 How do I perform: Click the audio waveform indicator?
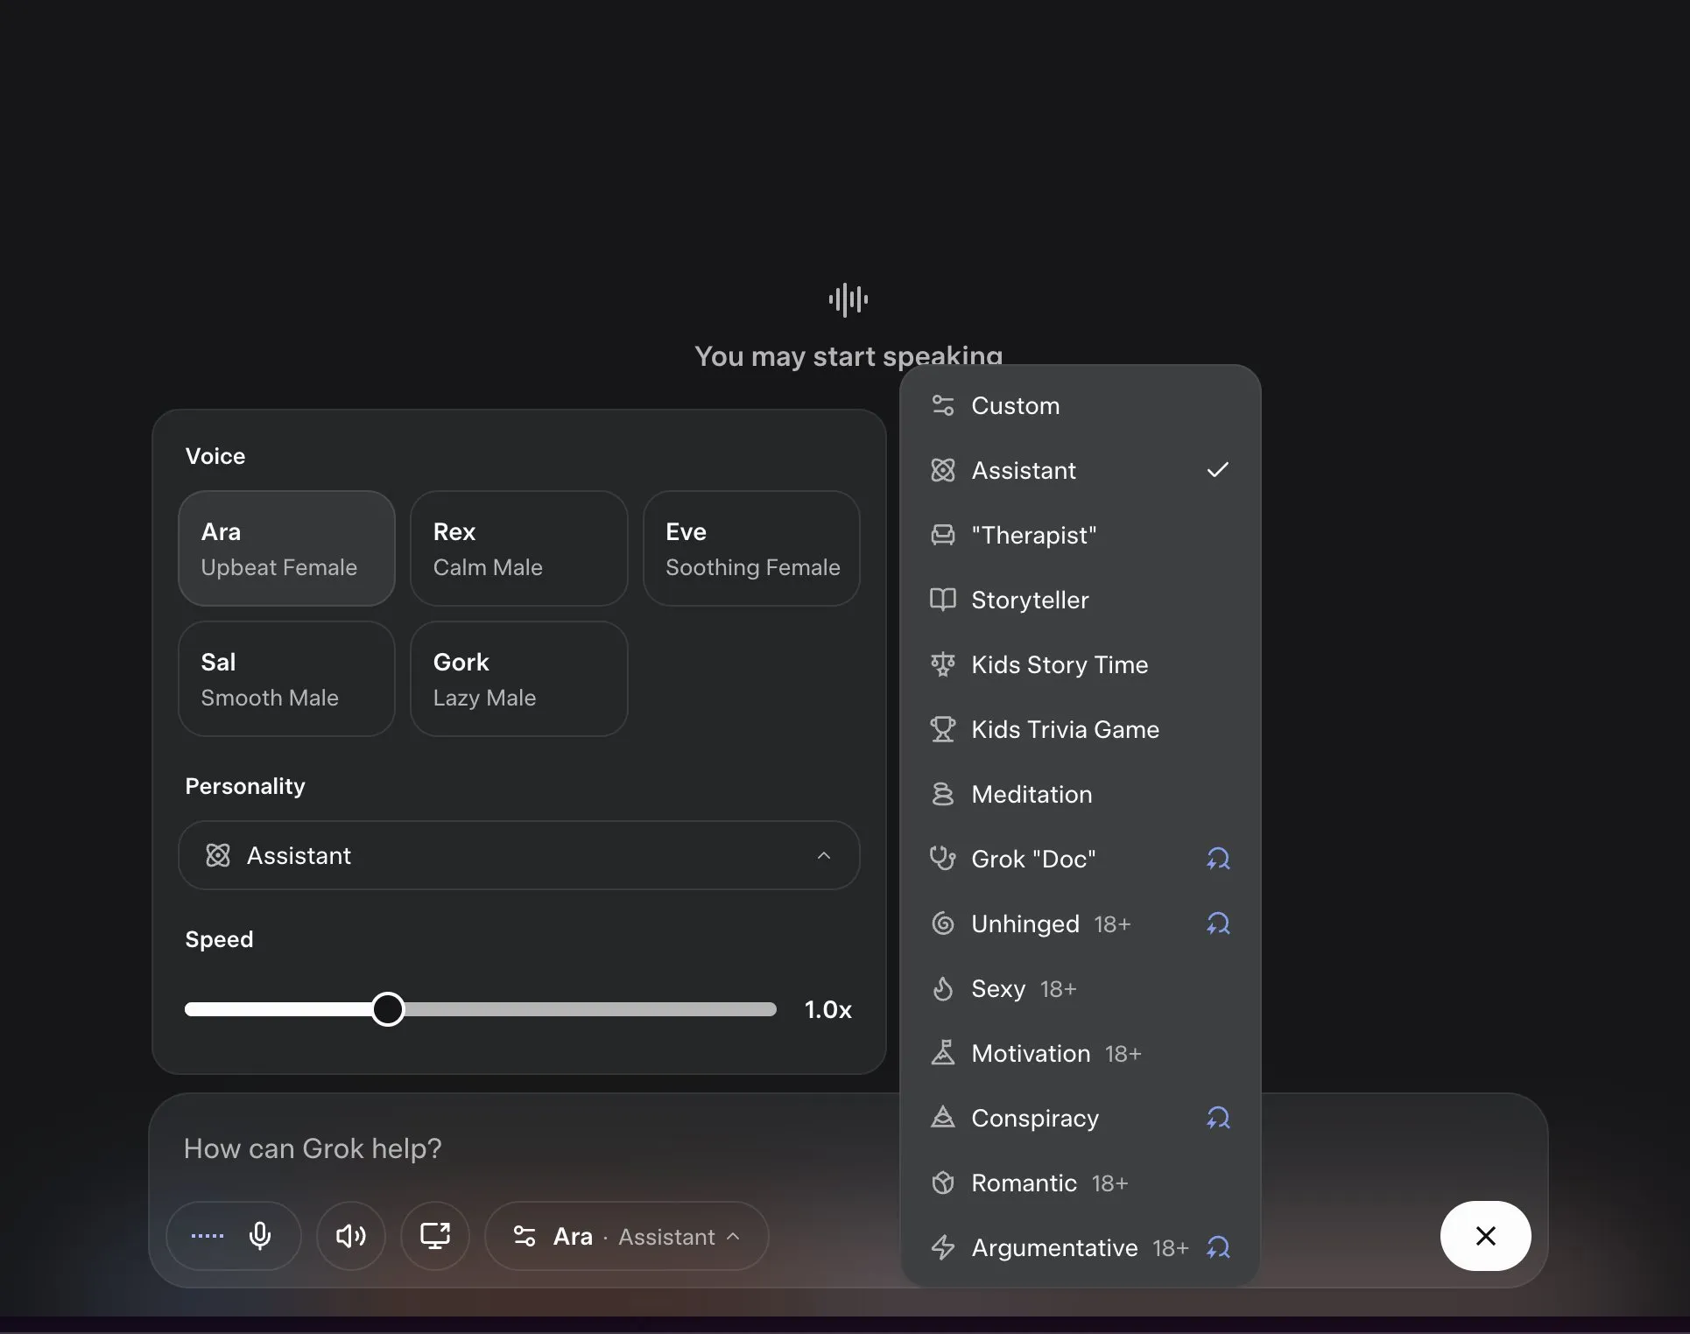848,299
